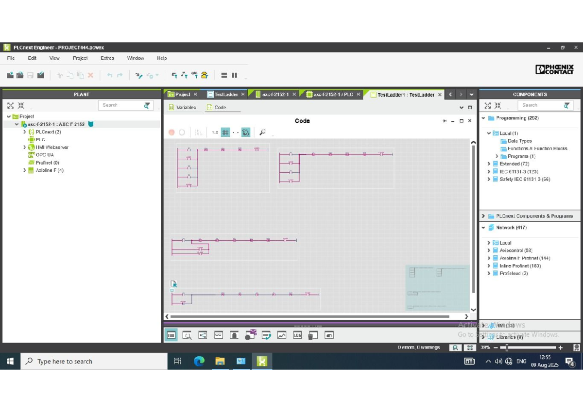Image resolution: width=583 pixels, height=412 pixels.
Task: Collapse the axc-f-2152-1 controller node
Action: (17, 124)
